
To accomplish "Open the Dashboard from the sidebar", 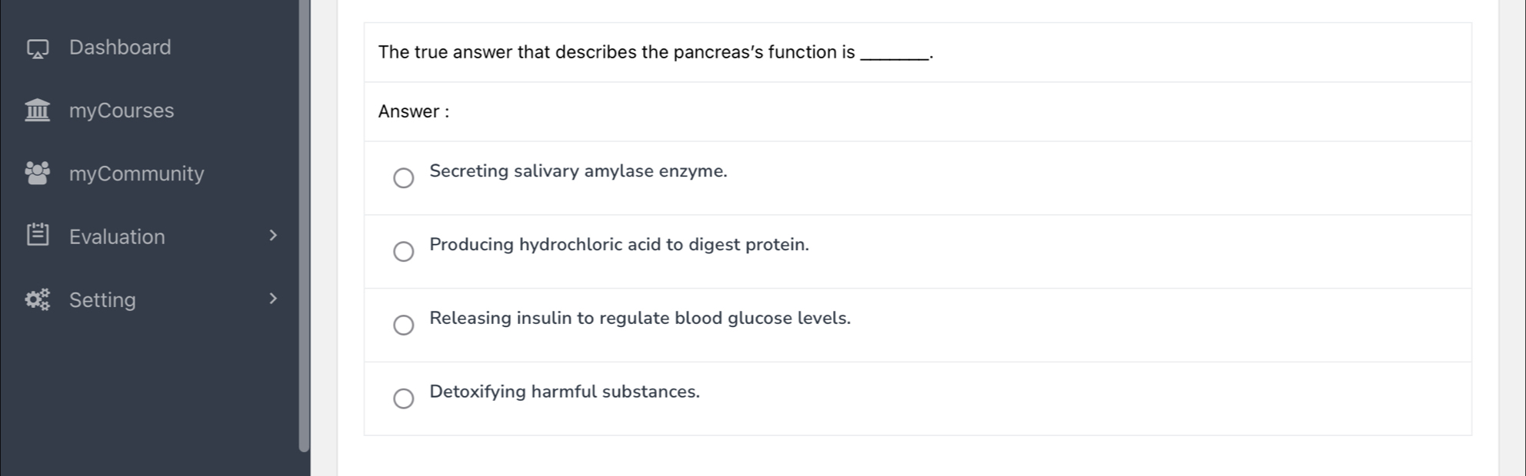I will (120, 48).
